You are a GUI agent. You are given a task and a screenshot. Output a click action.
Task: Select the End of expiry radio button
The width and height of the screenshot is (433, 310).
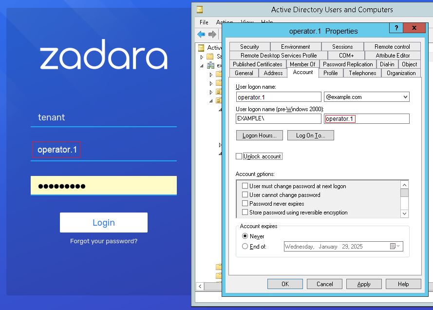[x=245, y=246]
